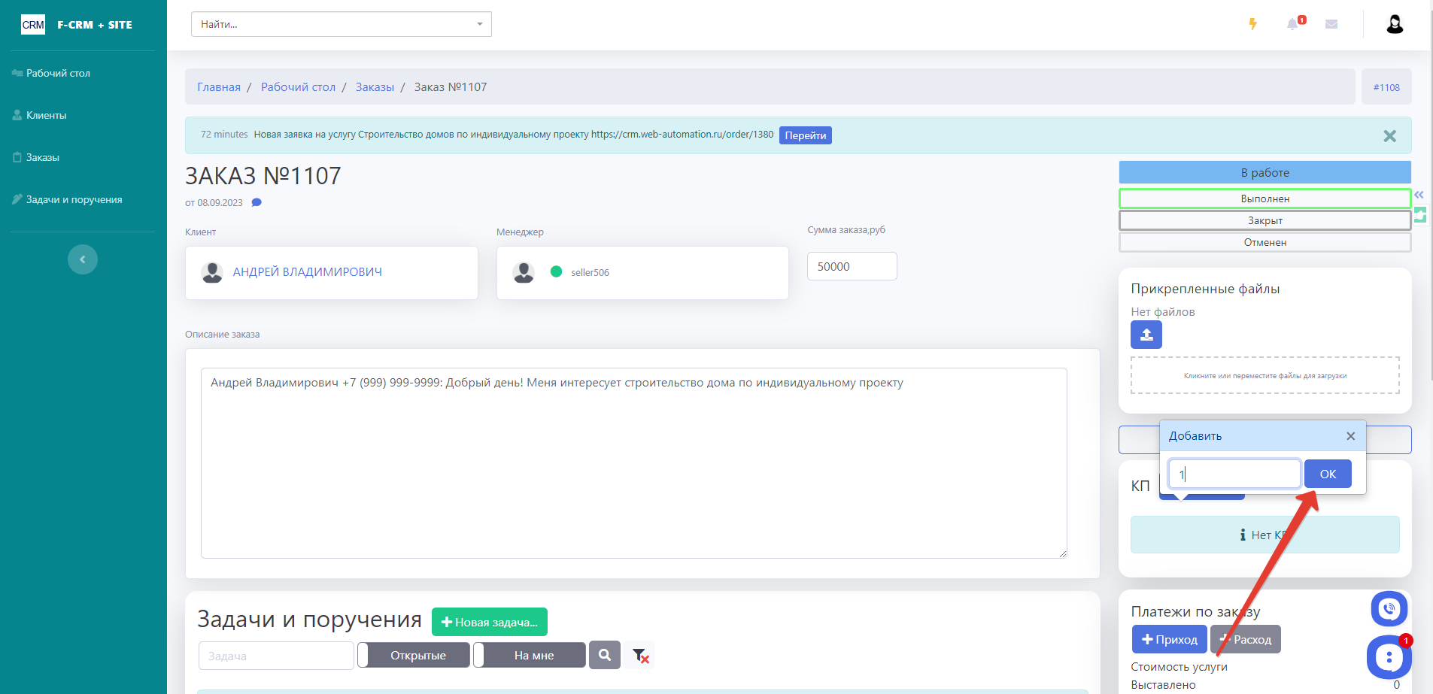Image resolution: width=1433 pixels, height=694 pixels.
Task: Click the Перейти notification button
Action: [x=805, y=135]
